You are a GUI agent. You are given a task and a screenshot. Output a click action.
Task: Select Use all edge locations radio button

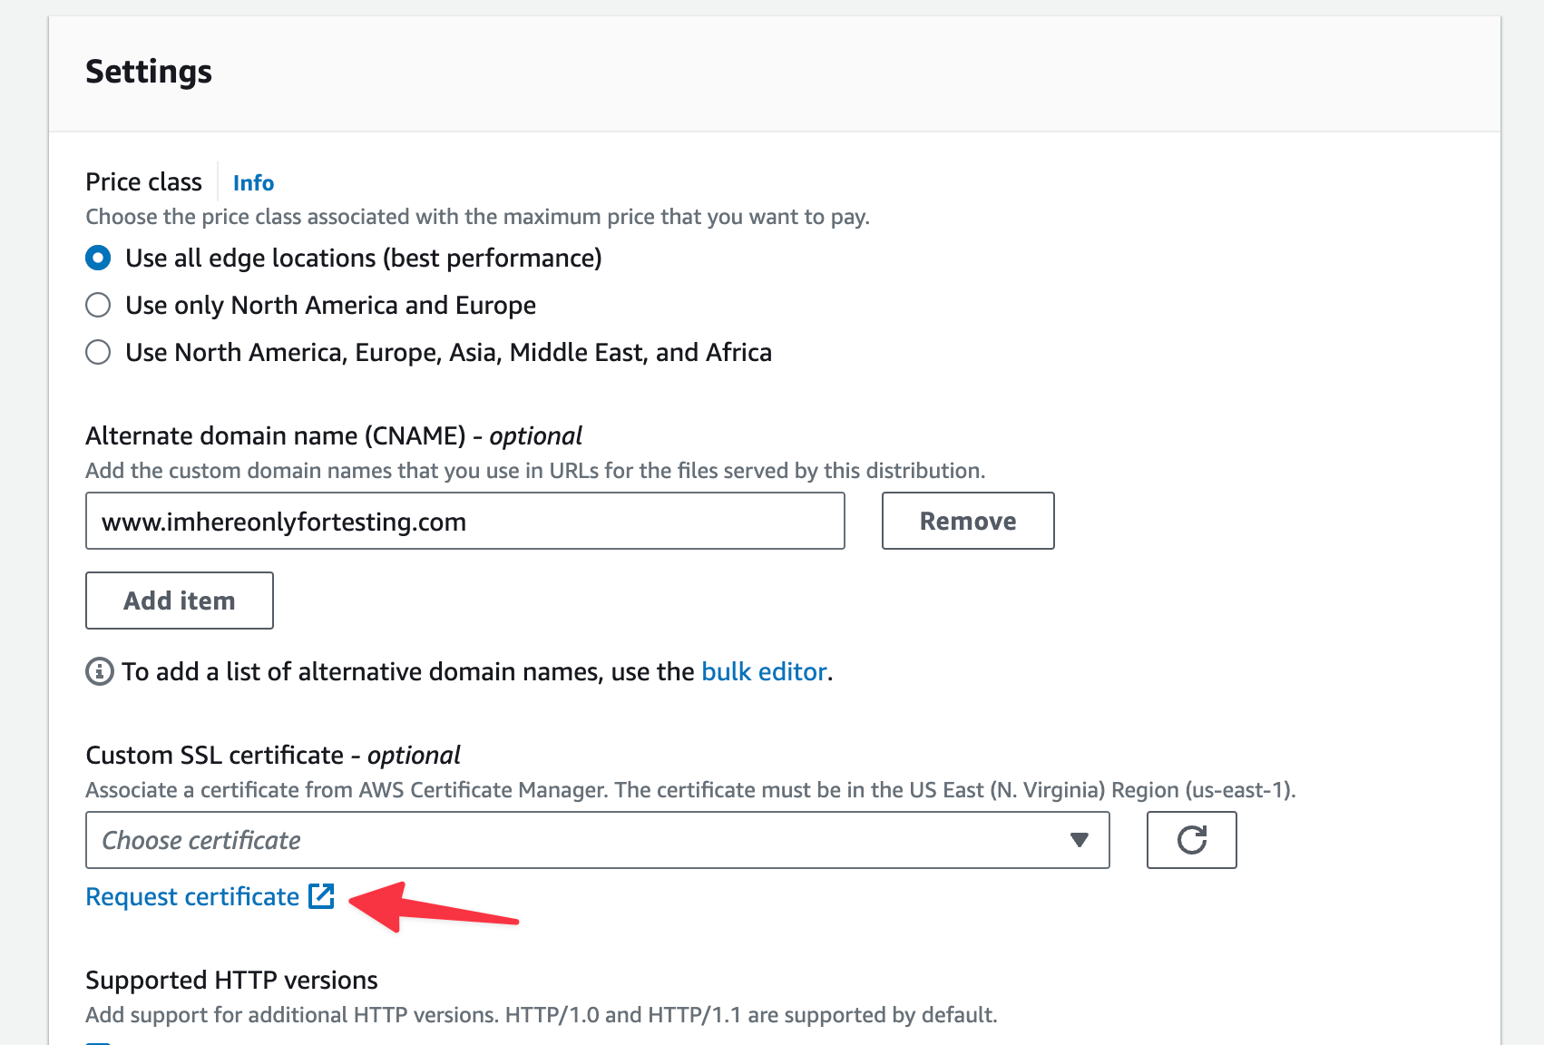click(x=98, y=259)
